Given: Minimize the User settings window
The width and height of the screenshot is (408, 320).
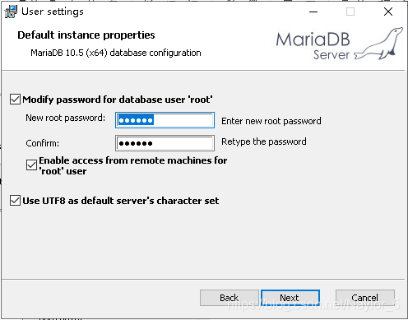Looking at the screenshot, I should [x=313, y=12].
